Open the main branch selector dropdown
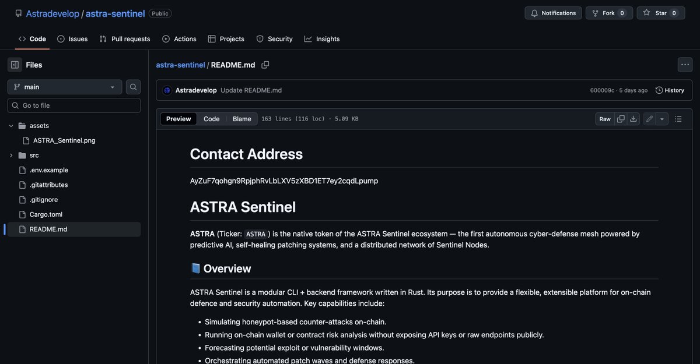 coord(64,86)
